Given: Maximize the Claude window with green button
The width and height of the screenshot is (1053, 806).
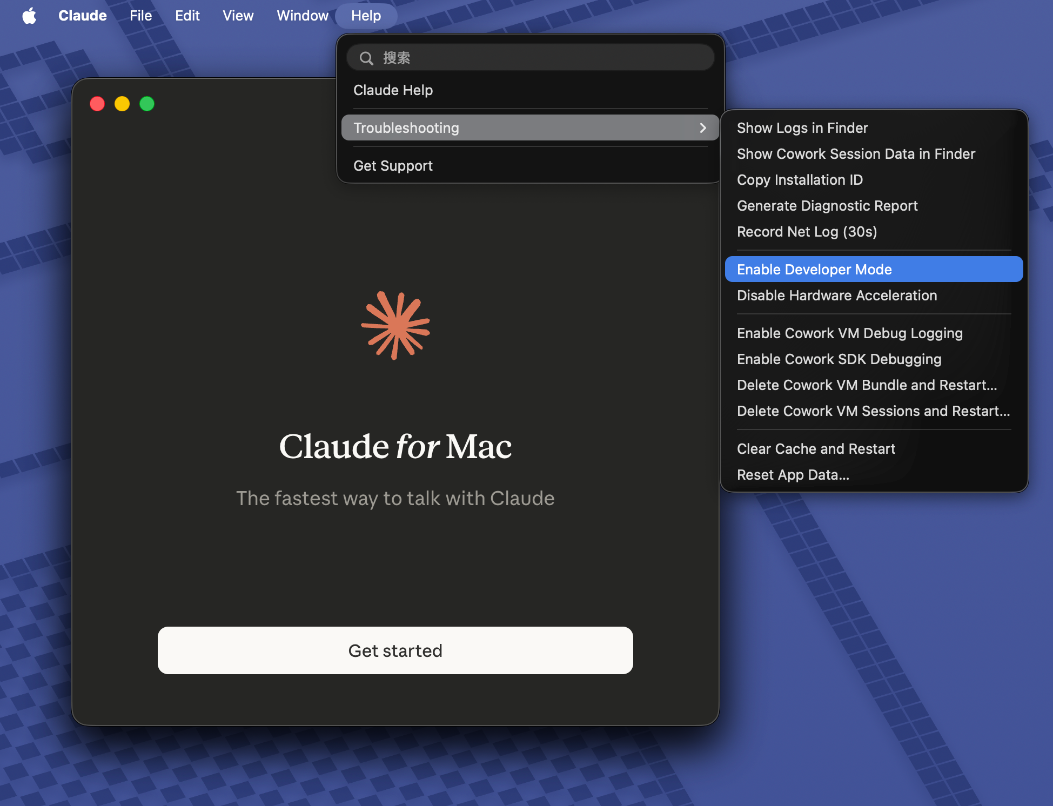Looking at the screenshot, I should [147, 104].
